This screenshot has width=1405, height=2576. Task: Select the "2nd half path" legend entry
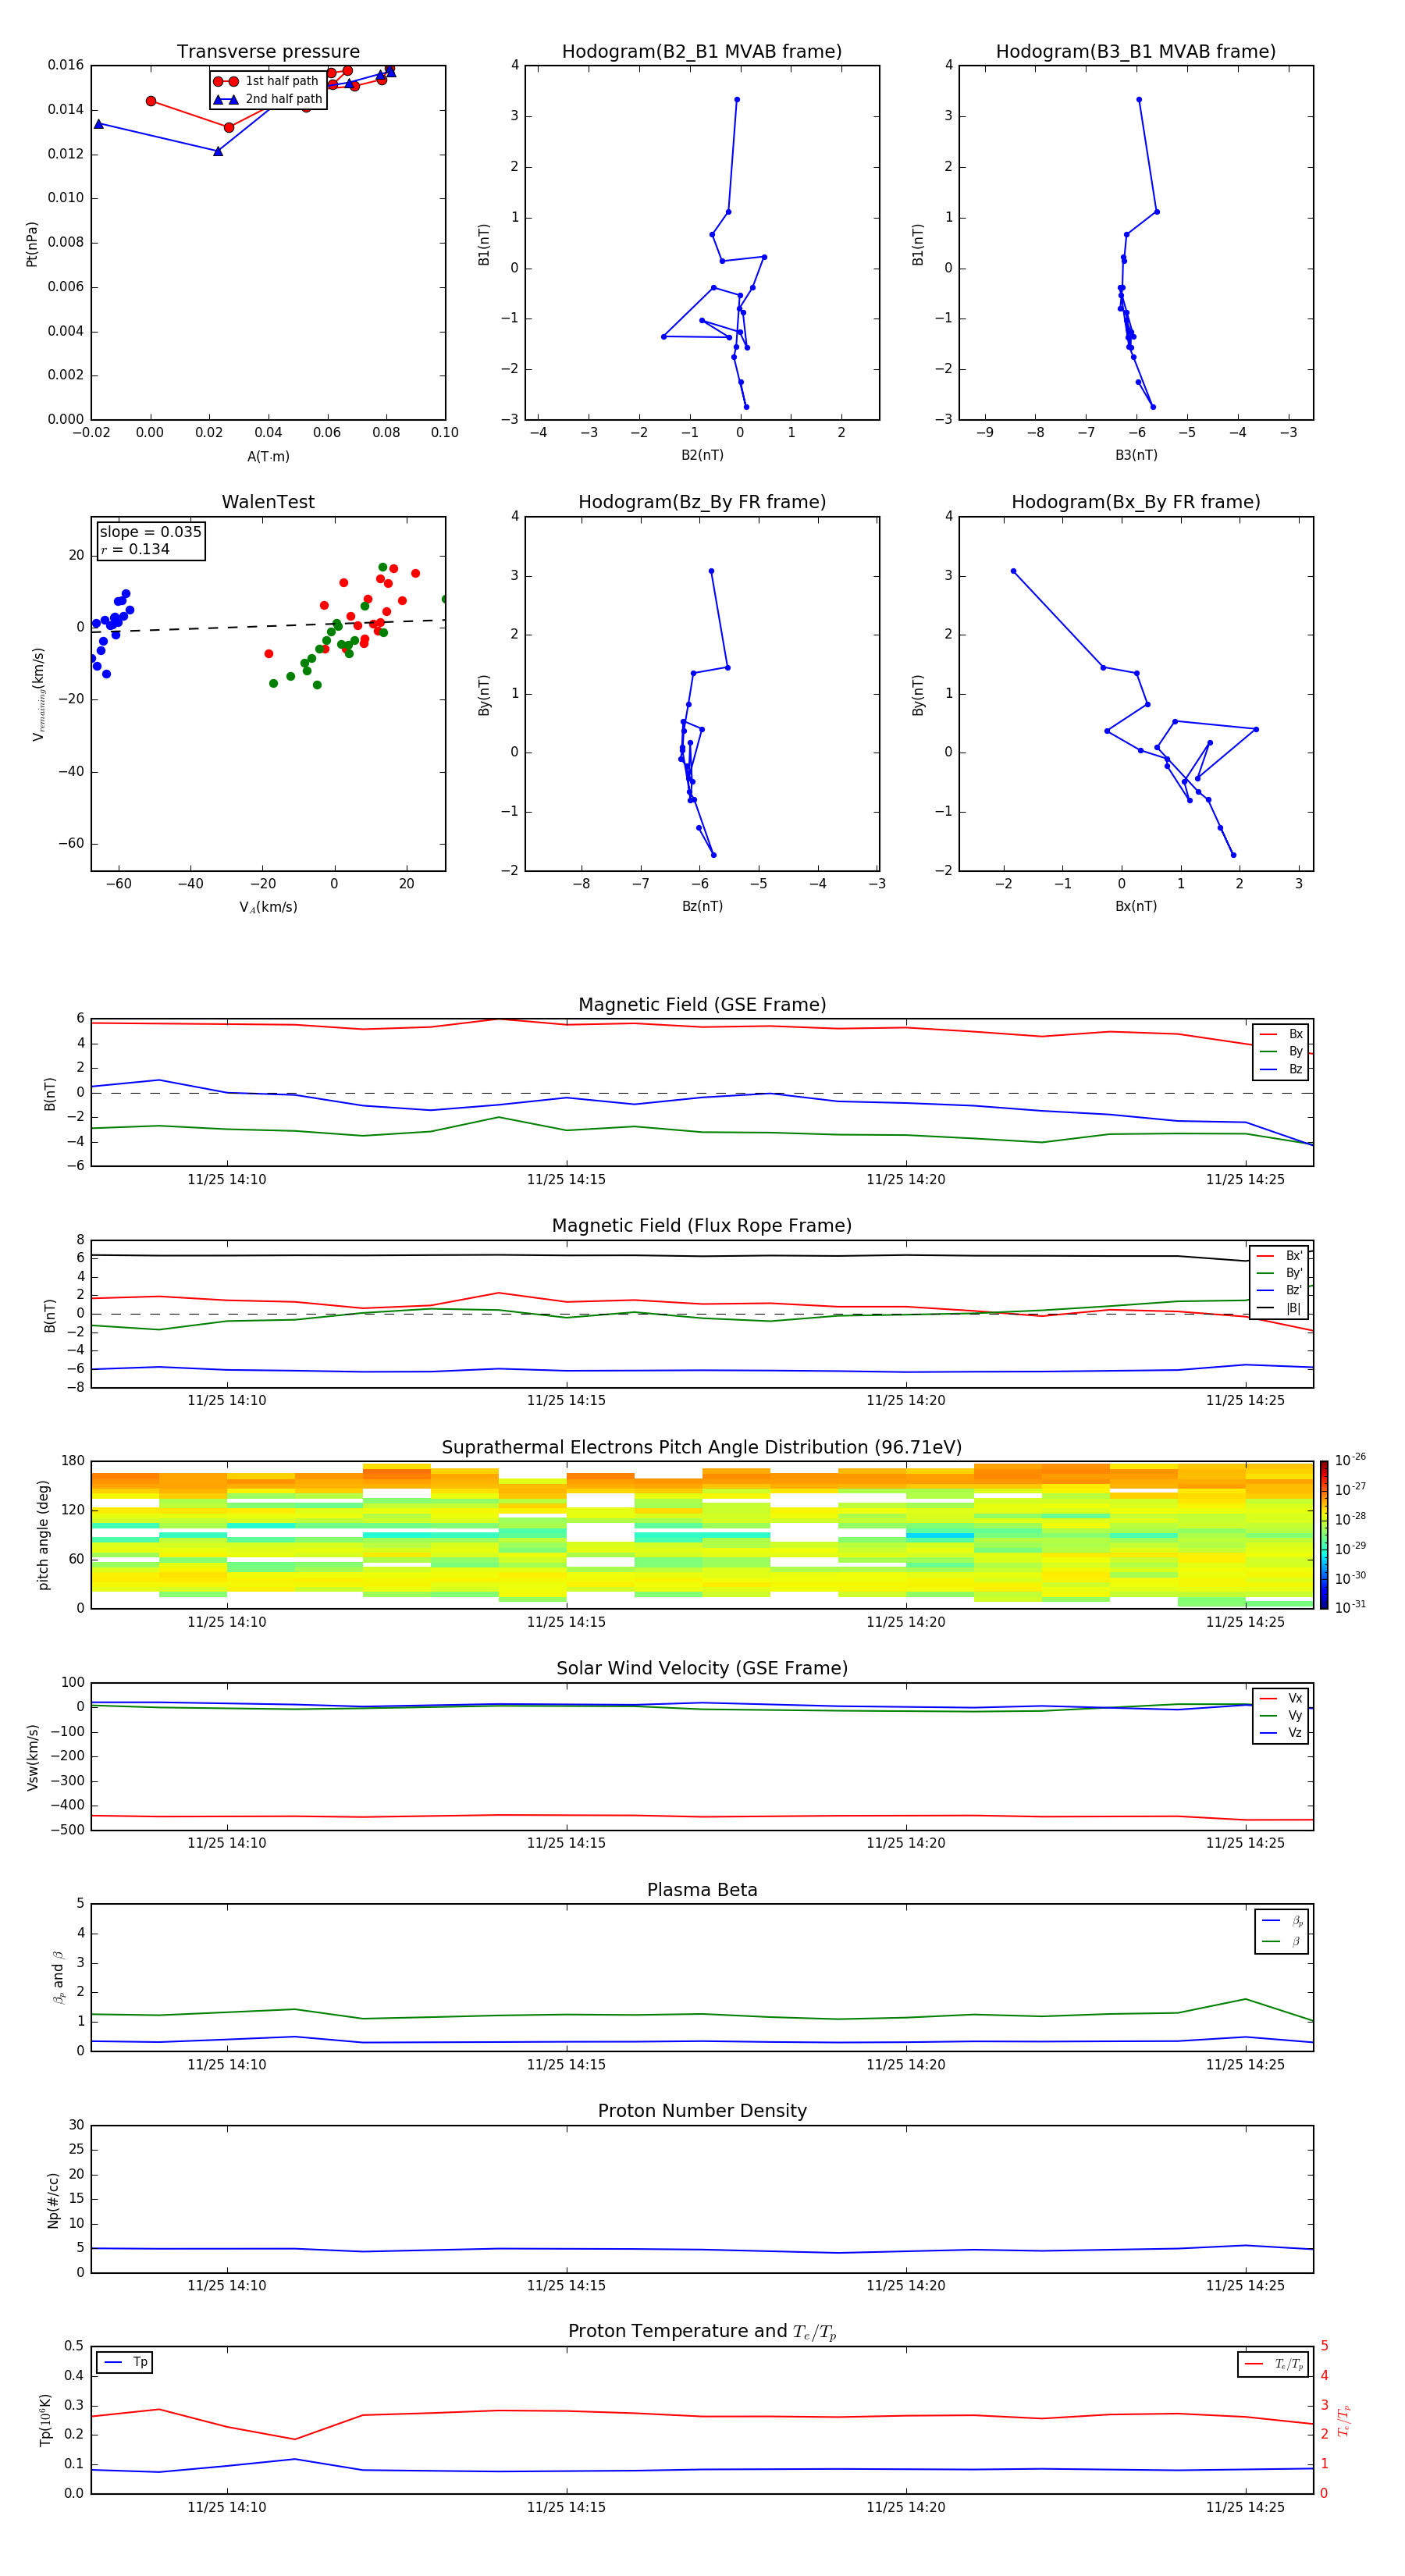268,99
